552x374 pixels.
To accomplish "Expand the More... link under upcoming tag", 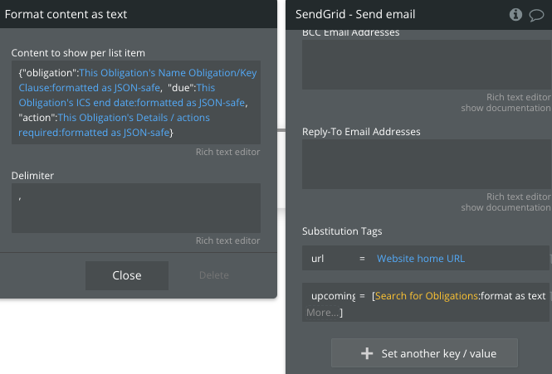I will tap(324, 313).
